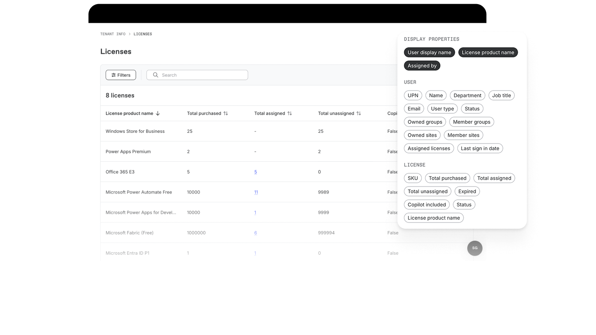Open assigned count 11 for Power Automate Free
The height and width of the screenshot is (335, 596).
coord(256,192)
